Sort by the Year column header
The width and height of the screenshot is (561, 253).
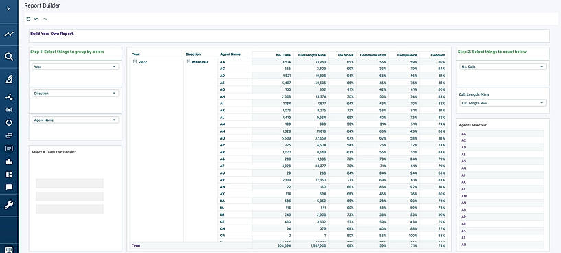click(x=135, y=54)
